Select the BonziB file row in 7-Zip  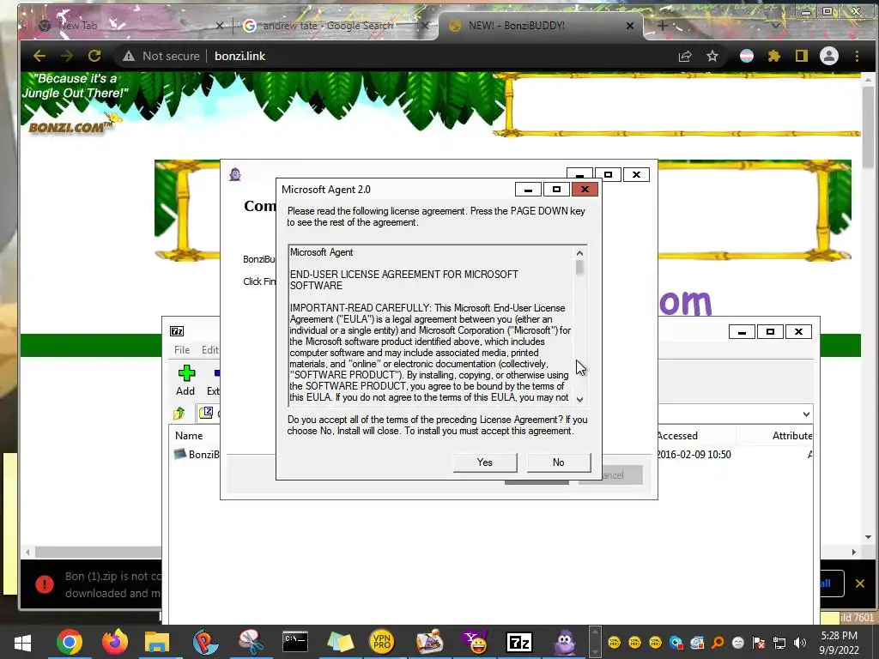(x=197, y=455)
